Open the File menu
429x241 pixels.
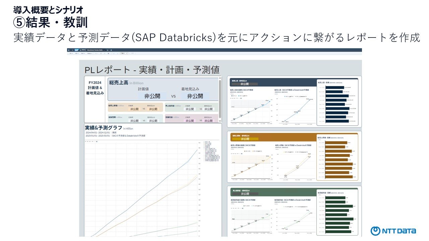pos(72,53)
